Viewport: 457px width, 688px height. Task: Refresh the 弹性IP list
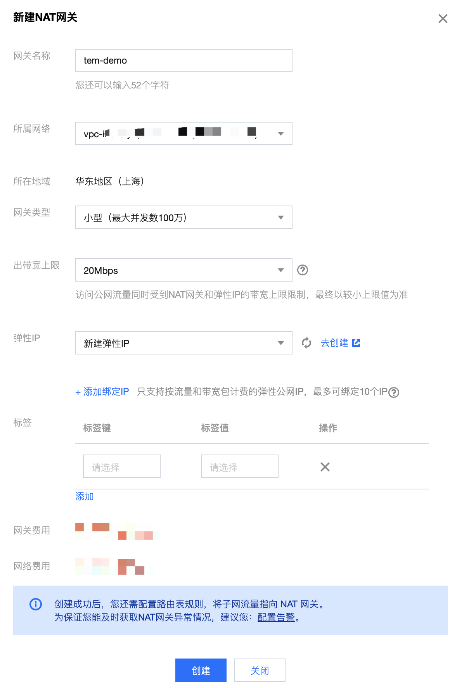(x=306, y=343)
